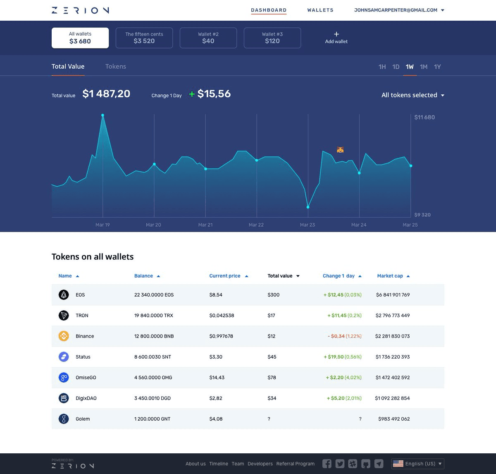
Task: Open the Twitter link in footer
Action: 340,464
